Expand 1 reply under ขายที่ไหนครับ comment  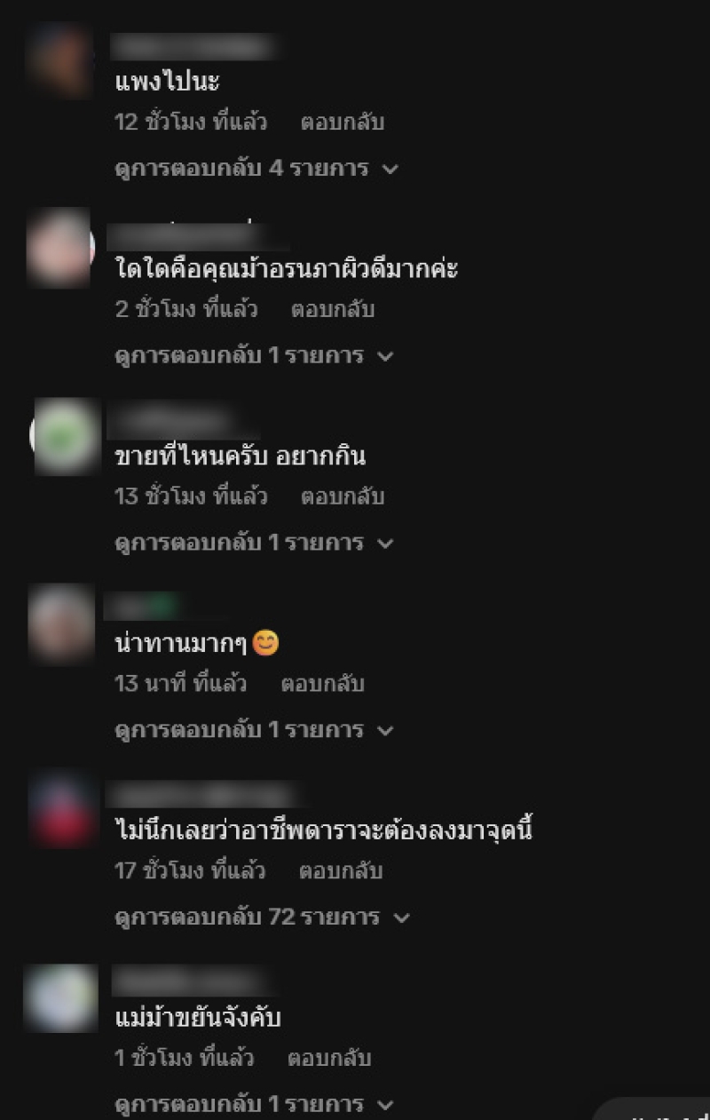pyautogui.click(x=254, y=543)
